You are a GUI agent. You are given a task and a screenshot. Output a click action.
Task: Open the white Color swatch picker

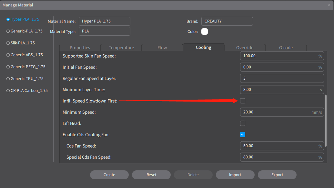coord(205,31)
